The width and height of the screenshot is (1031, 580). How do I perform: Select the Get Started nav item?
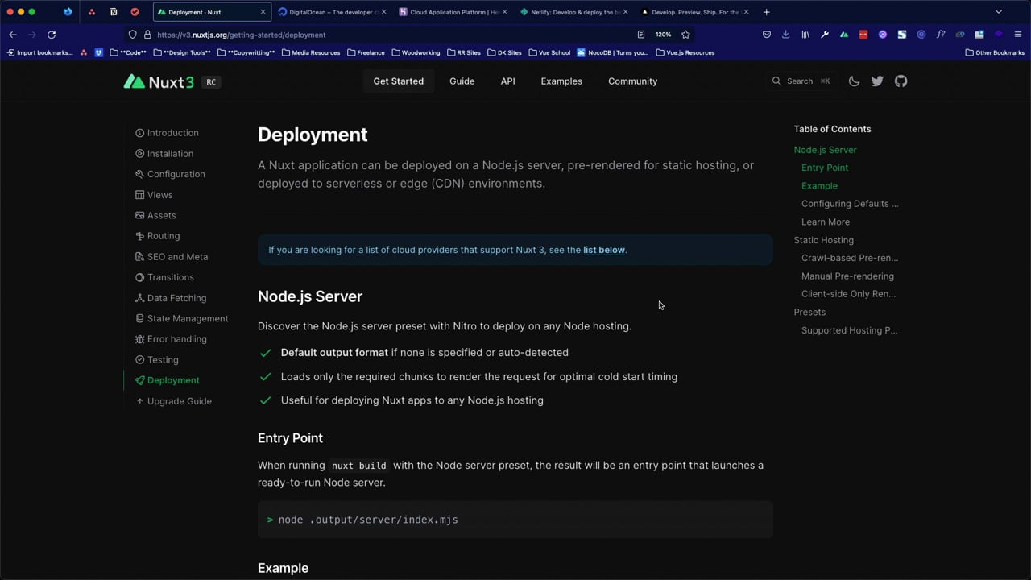point(398,81)
